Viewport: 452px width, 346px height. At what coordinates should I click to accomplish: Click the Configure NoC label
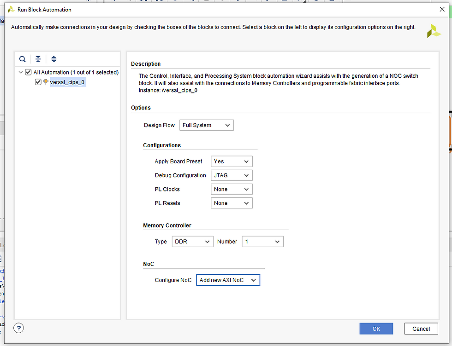[x=173, y=280]
